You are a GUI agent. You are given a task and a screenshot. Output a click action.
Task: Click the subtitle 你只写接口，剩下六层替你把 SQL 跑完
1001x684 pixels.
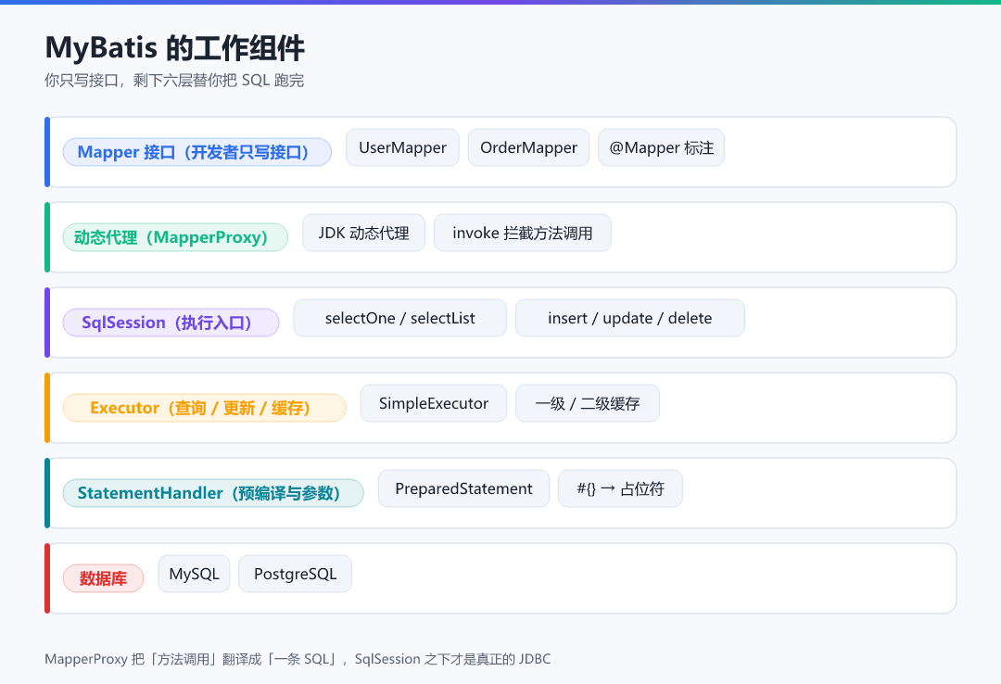tap(174, 80)
